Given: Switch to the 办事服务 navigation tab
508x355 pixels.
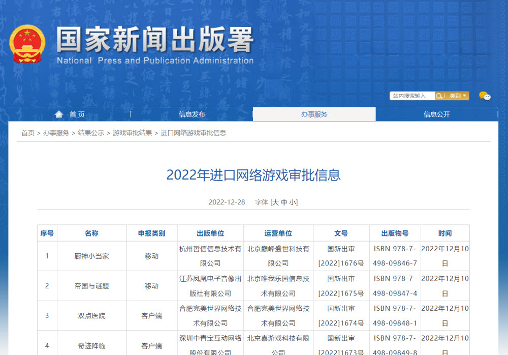Looking at the screenshot, I should [314, 114].
